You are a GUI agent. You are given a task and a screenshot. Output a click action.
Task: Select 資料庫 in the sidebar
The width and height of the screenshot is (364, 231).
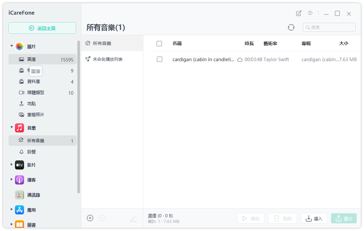pyautogui.click(x=43, y=82)
